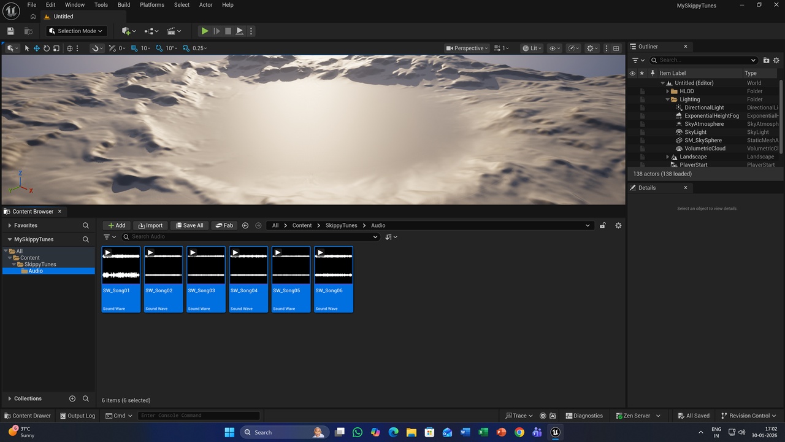The width and height of the screenshot is (785, 442).
Task: Open viewport performance scalability menu
Action: (573, 48)
